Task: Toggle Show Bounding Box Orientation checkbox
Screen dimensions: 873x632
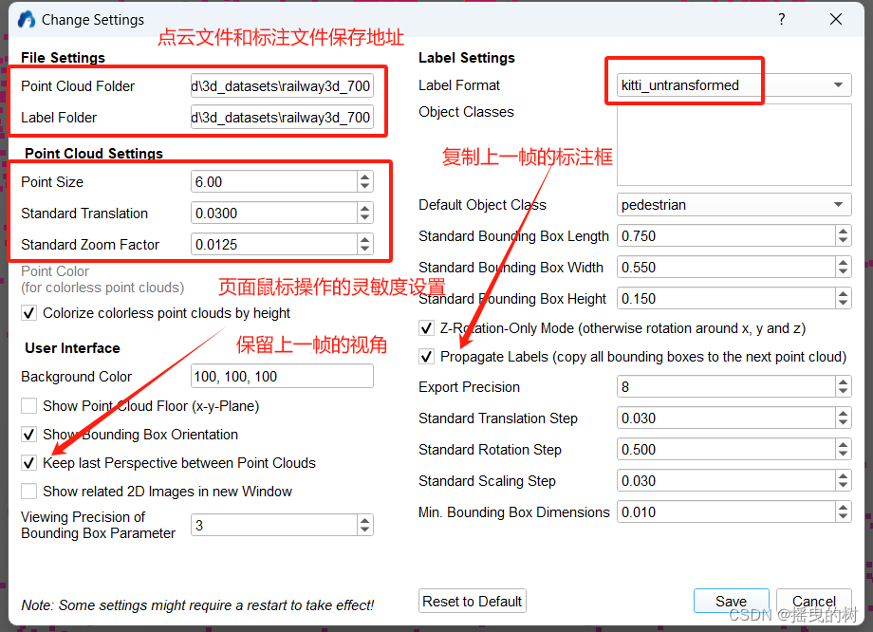Action: [29, 435]
